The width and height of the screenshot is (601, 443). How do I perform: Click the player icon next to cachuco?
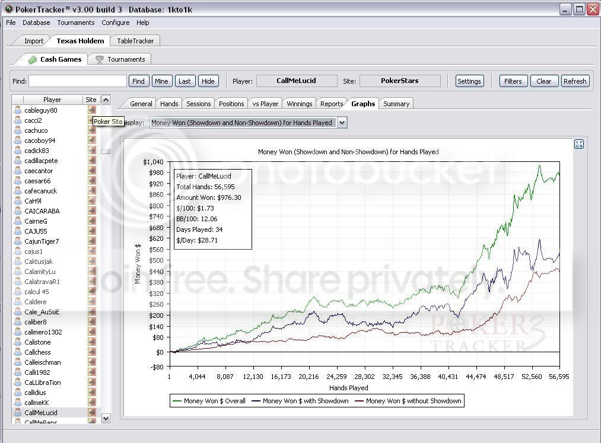pyautogui.click(x=18, y=130)
